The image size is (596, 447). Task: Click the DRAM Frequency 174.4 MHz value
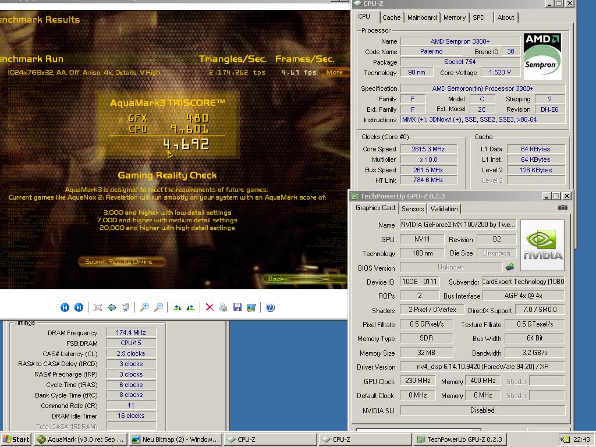coord(131,332)
